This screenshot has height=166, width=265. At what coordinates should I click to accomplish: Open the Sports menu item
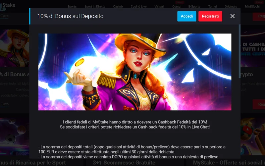click(72, 6)
